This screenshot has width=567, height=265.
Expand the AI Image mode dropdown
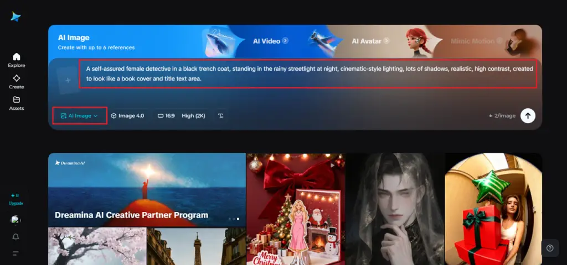point(80,116)
